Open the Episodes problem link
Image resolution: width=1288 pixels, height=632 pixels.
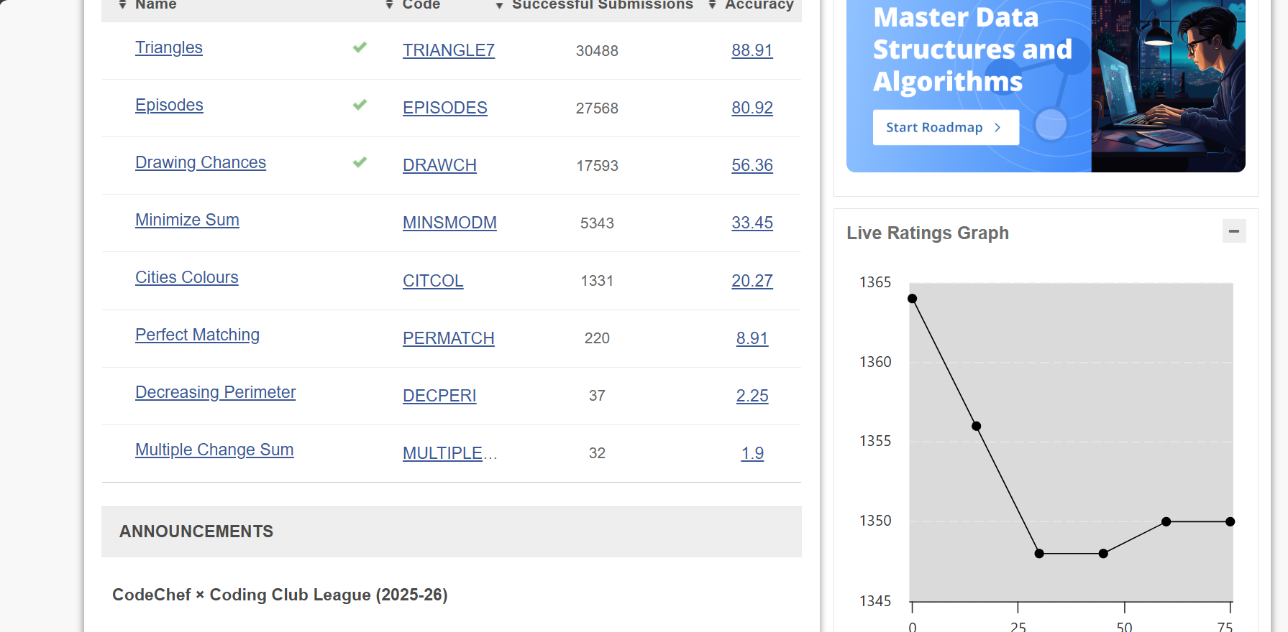coord(169,105)
